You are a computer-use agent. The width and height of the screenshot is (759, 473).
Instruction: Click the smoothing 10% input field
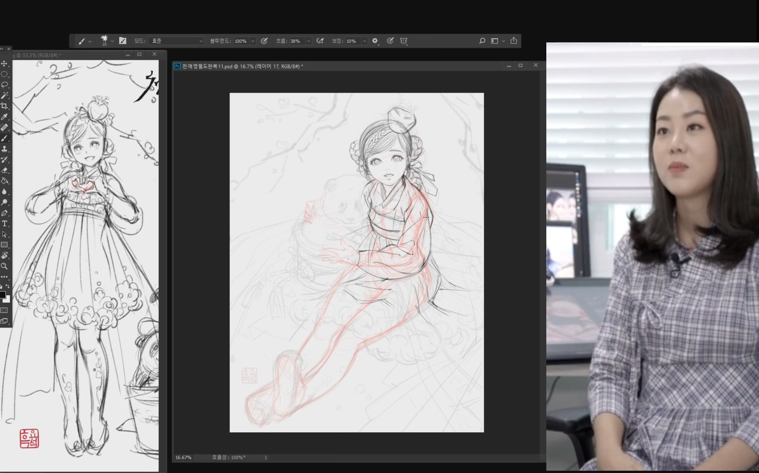click(x=353, y=41)
